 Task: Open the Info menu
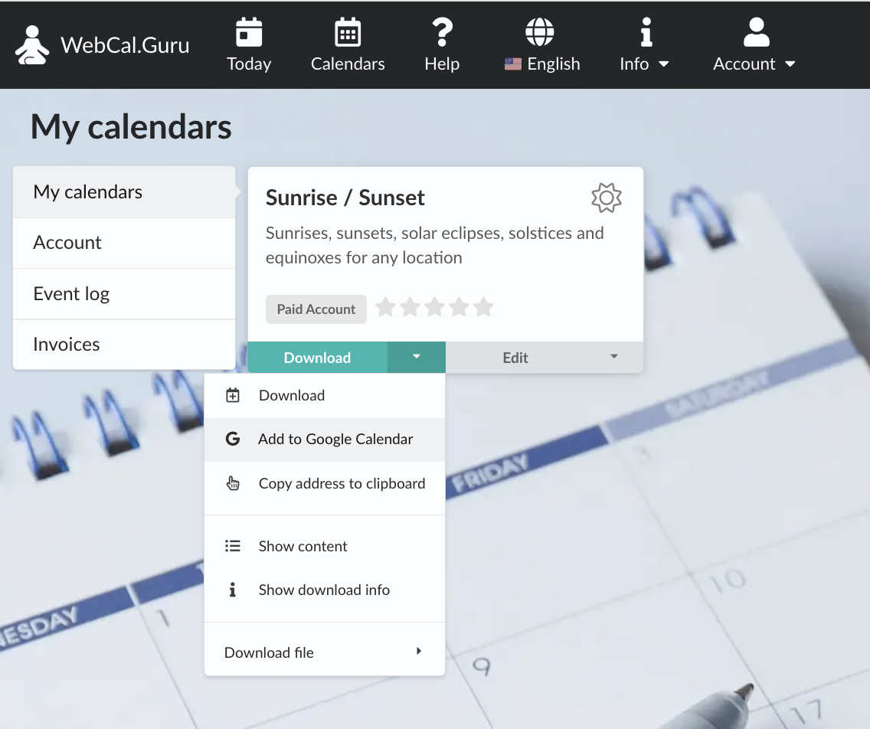644,44
